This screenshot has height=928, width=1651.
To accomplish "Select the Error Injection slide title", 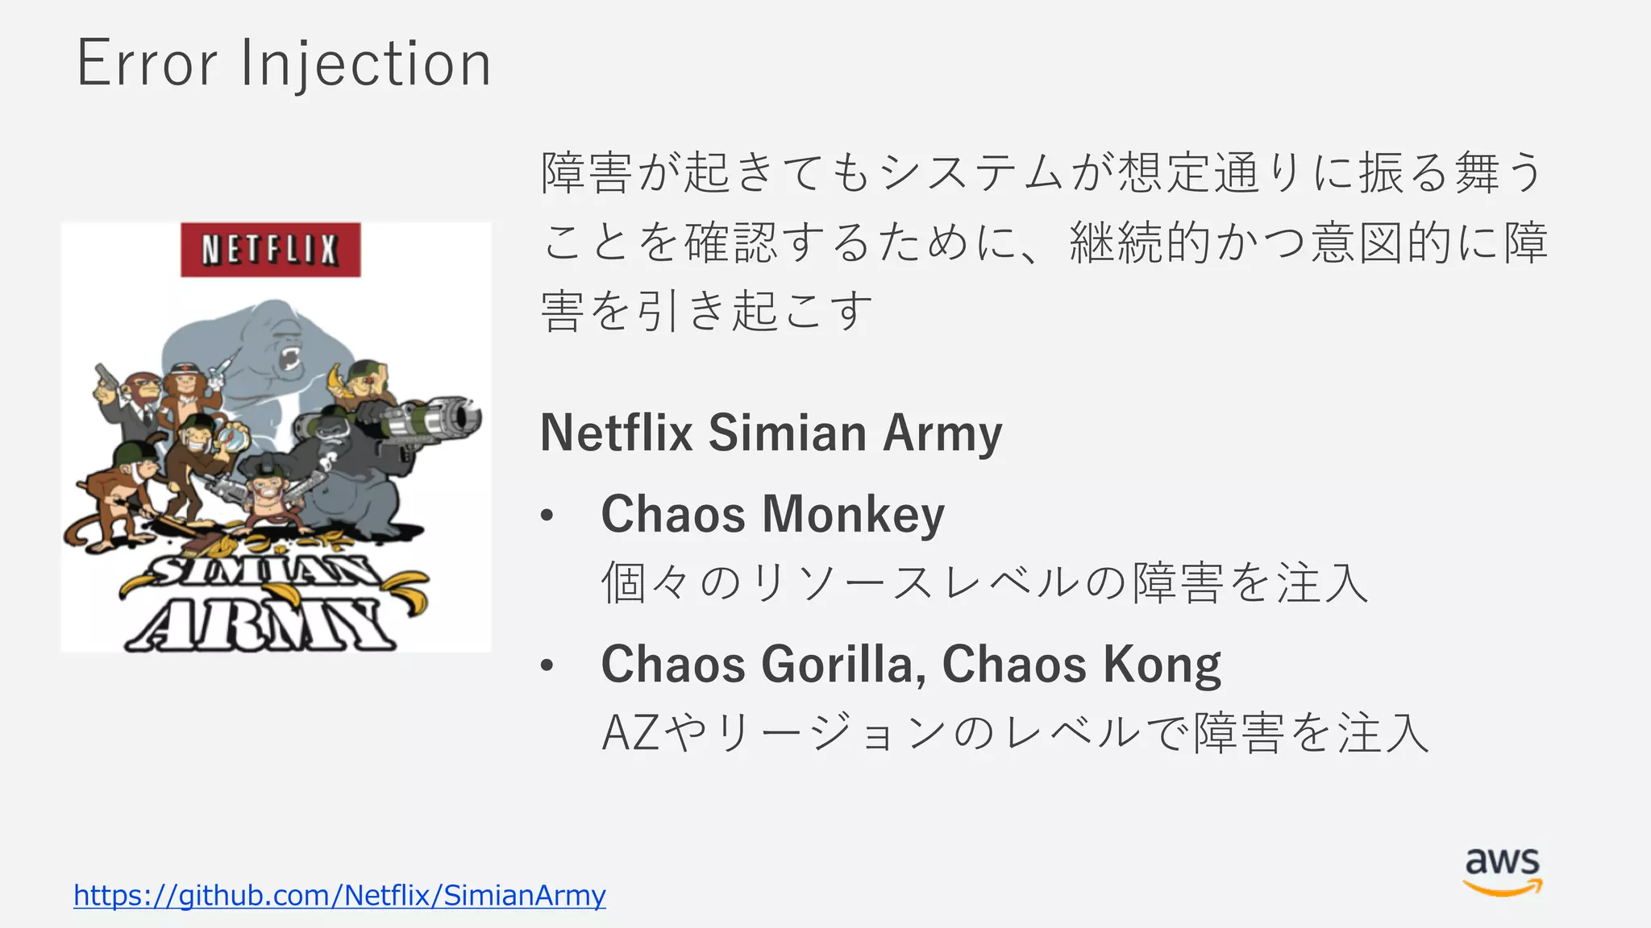I will click(x=284, y=63).
